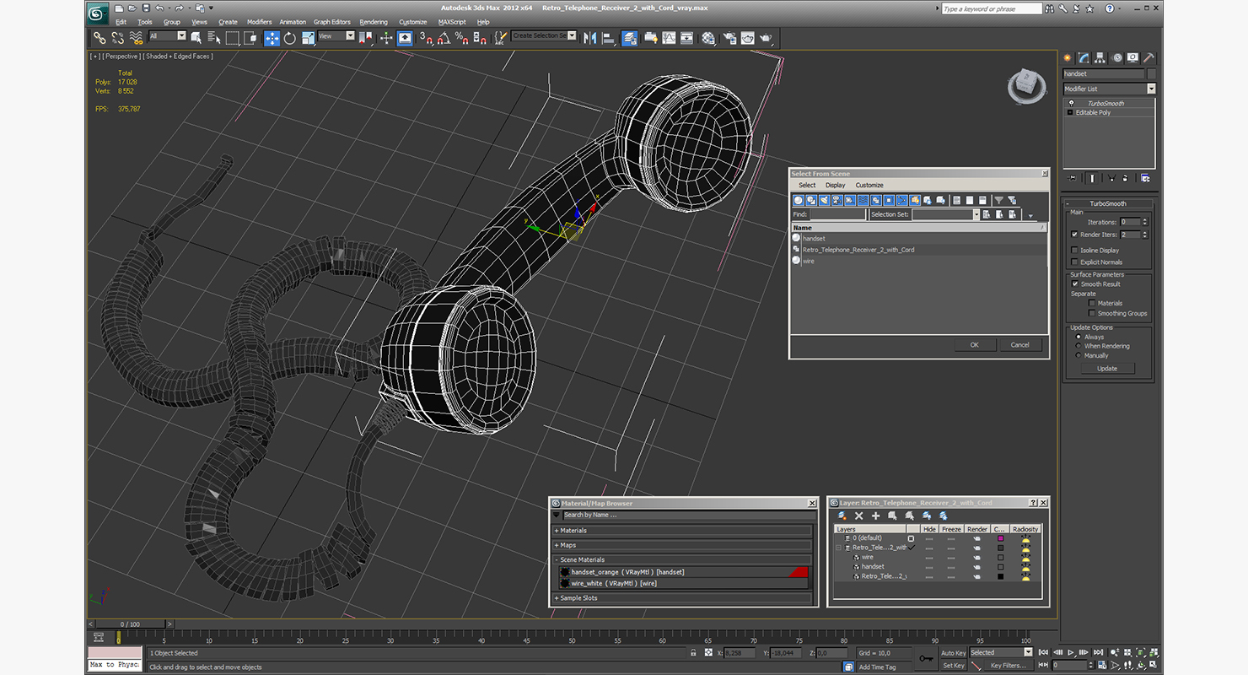Click the Render Production teapot icon
Screen dimensions: 1248x675
766,38
